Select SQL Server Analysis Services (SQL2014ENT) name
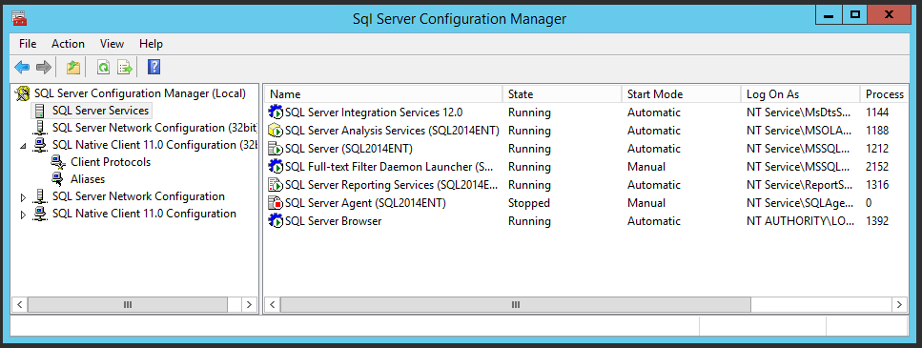 click(x=392, y=131)
